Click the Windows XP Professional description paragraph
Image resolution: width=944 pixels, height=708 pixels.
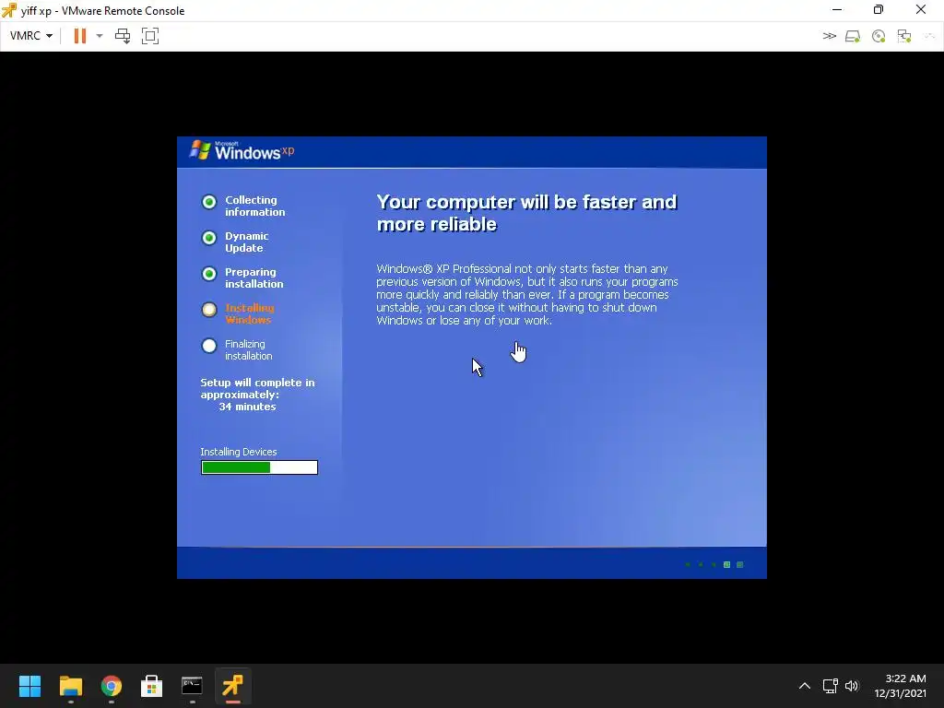click(x=527, y=294)
